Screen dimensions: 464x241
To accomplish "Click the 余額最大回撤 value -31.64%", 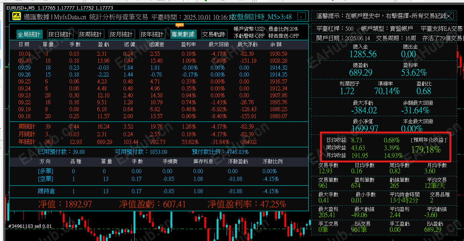I will (416, 110).
